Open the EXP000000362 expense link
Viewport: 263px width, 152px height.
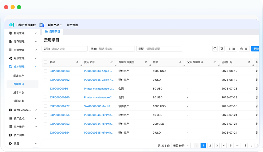pyautogui.click(x=60, y=80)
